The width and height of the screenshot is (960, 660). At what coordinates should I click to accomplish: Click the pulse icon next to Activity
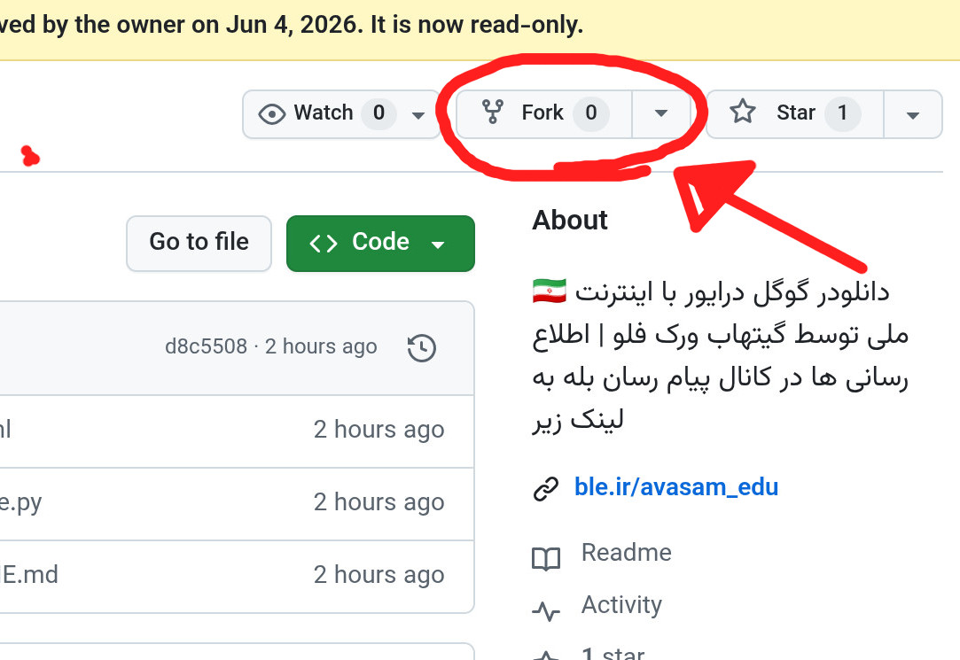(x=545, y=610)
